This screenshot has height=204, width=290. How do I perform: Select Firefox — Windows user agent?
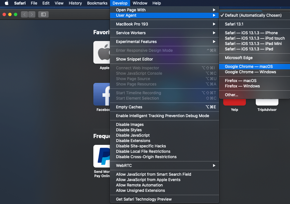click(x=254, y=86)
